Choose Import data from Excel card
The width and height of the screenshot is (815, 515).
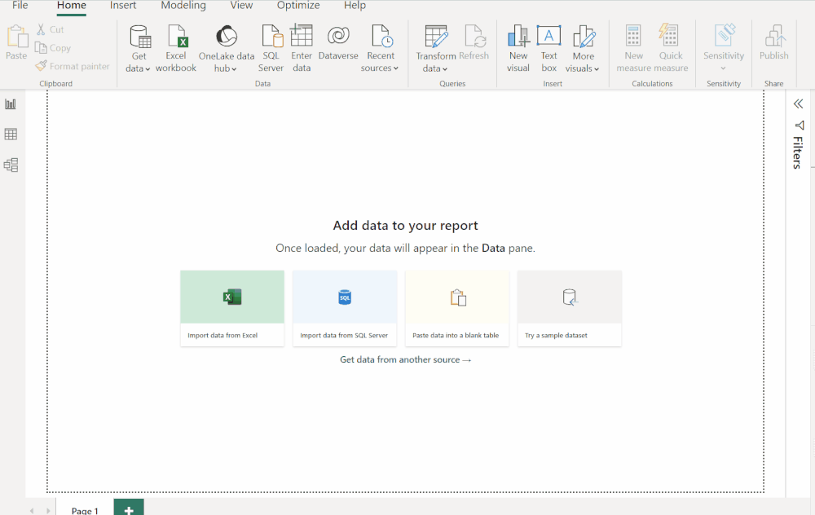pyautogui.click(x=231, y=307)
